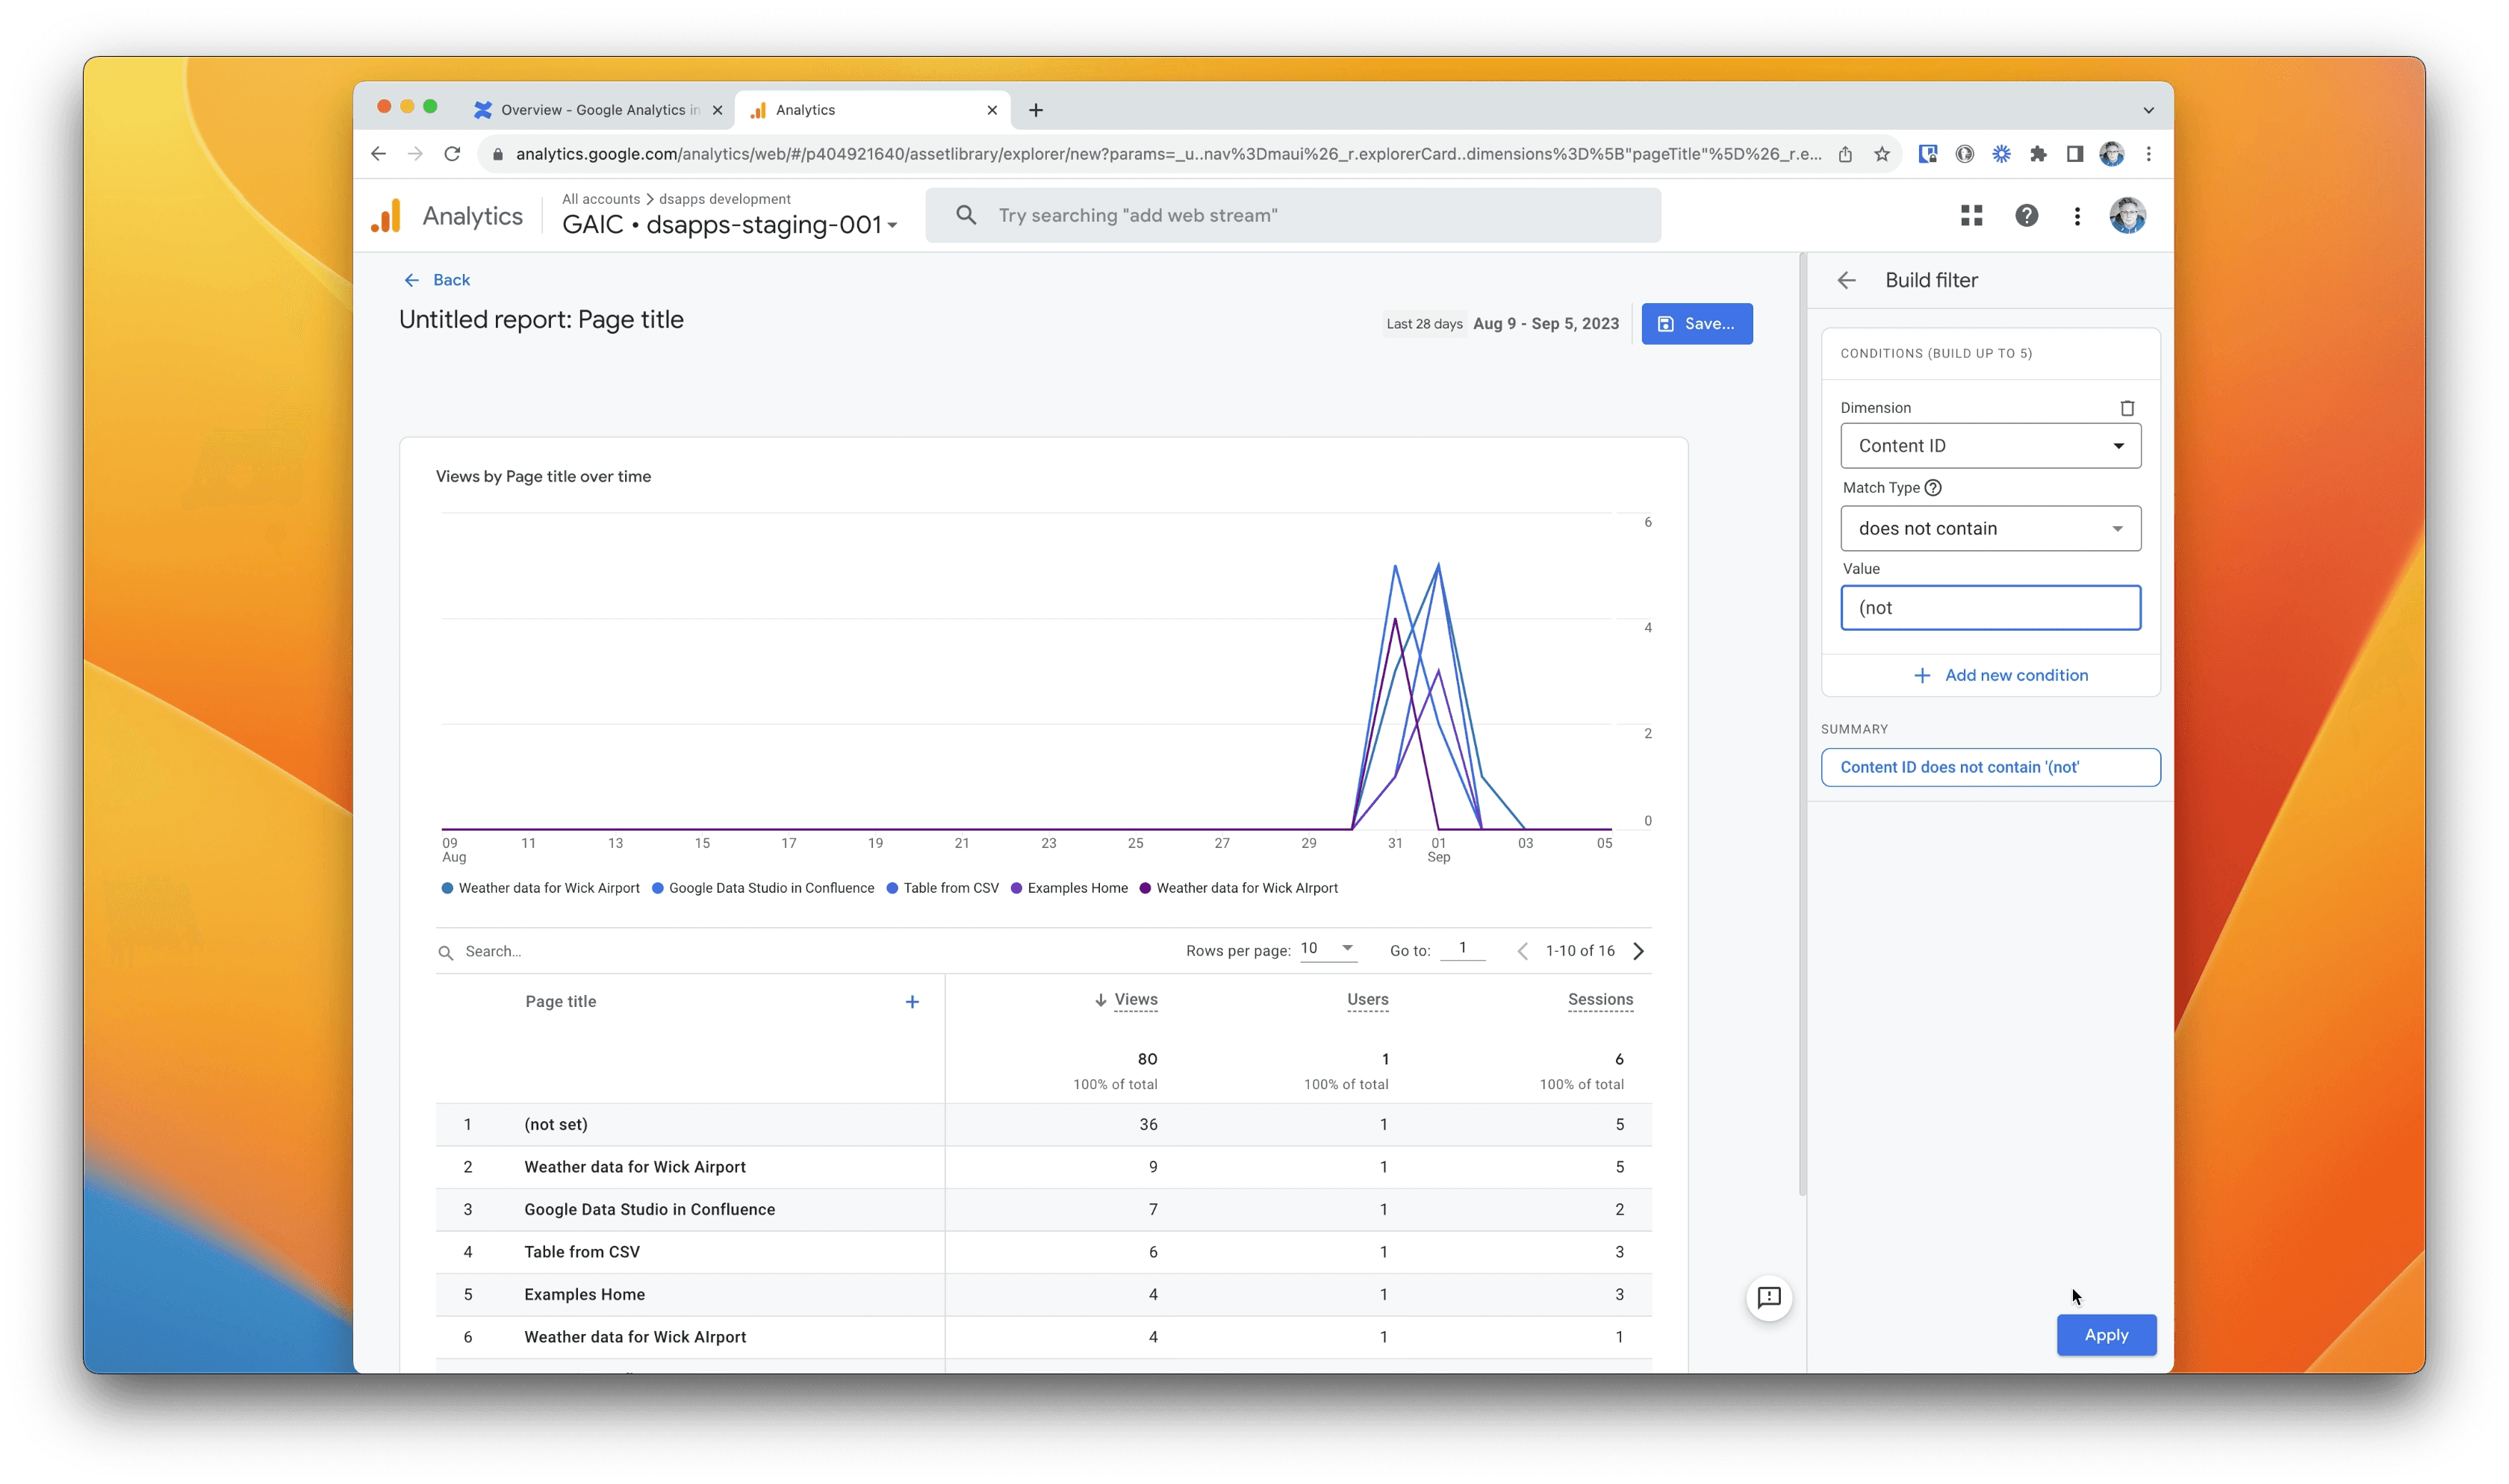
Task: Open the Google apps grid
Action: (x=1971, y=216)
